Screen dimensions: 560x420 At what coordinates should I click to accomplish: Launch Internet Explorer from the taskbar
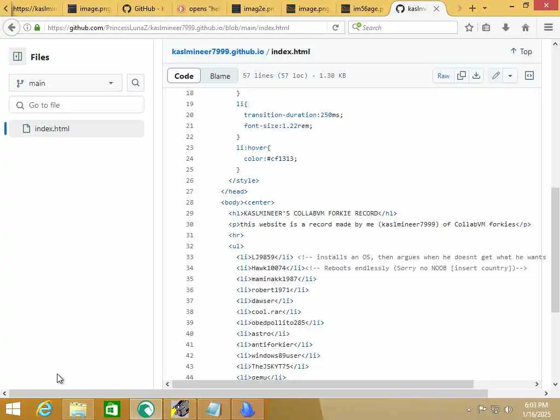coord(45,409)
